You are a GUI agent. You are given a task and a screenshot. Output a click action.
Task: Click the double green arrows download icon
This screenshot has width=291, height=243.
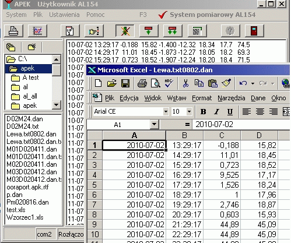point(173,31)
